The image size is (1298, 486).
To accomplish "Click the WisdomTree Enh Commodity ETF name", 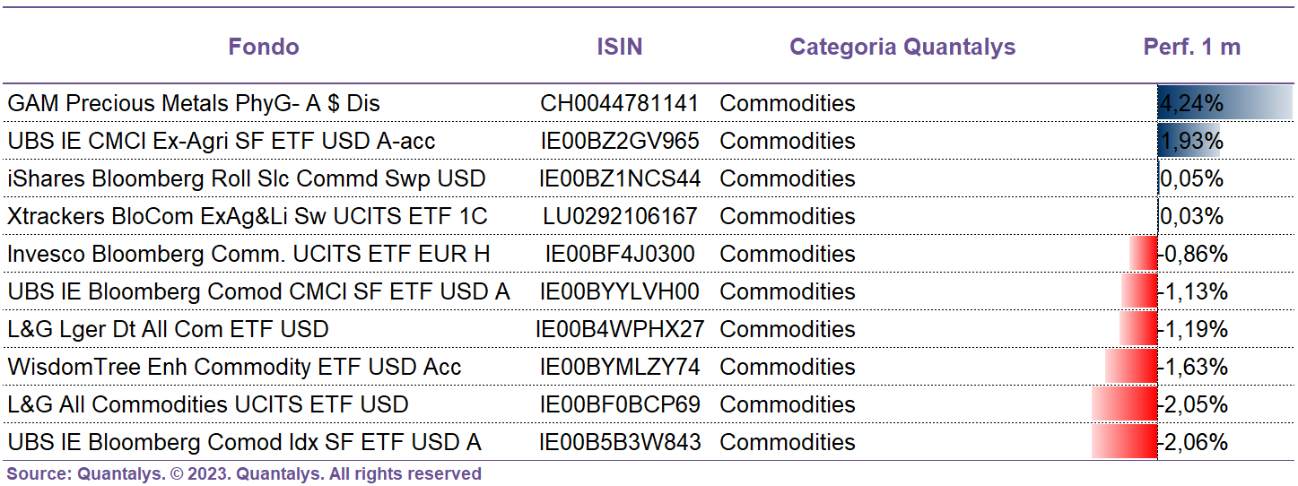I will (x=234, y=367).
